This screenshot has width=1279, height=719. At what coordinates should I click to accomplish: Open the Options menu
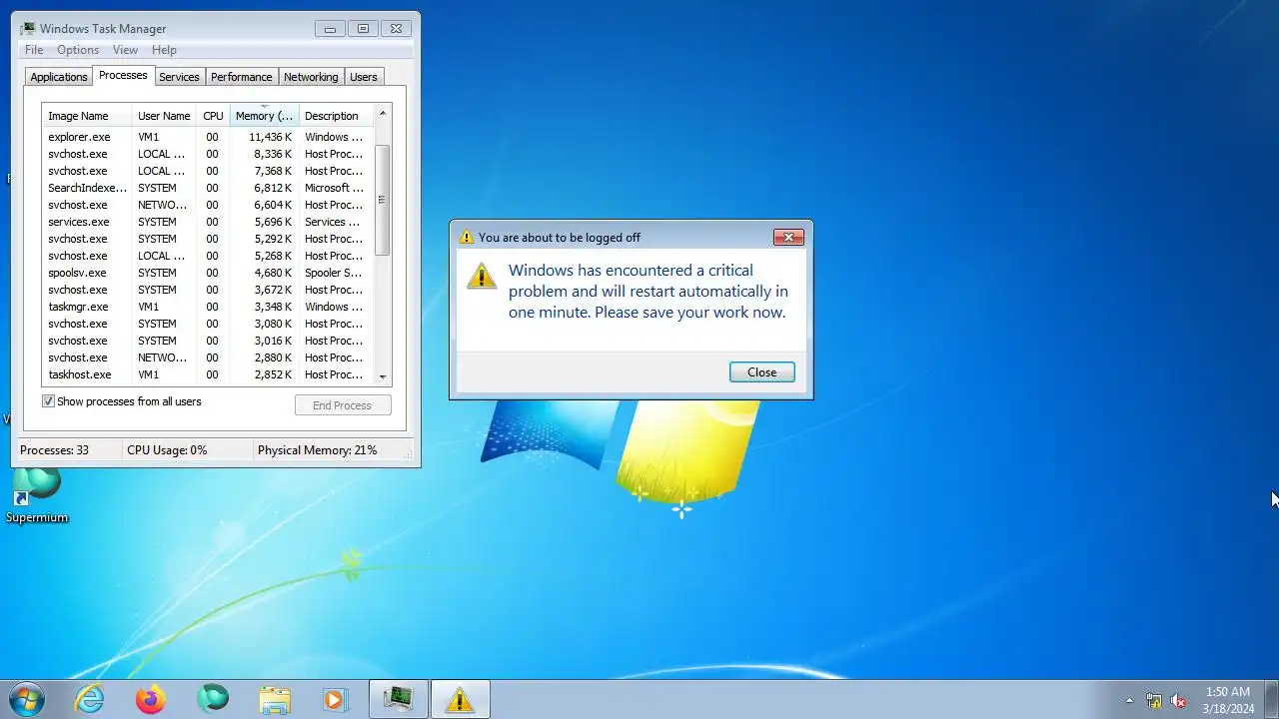(x=78, y=50)
